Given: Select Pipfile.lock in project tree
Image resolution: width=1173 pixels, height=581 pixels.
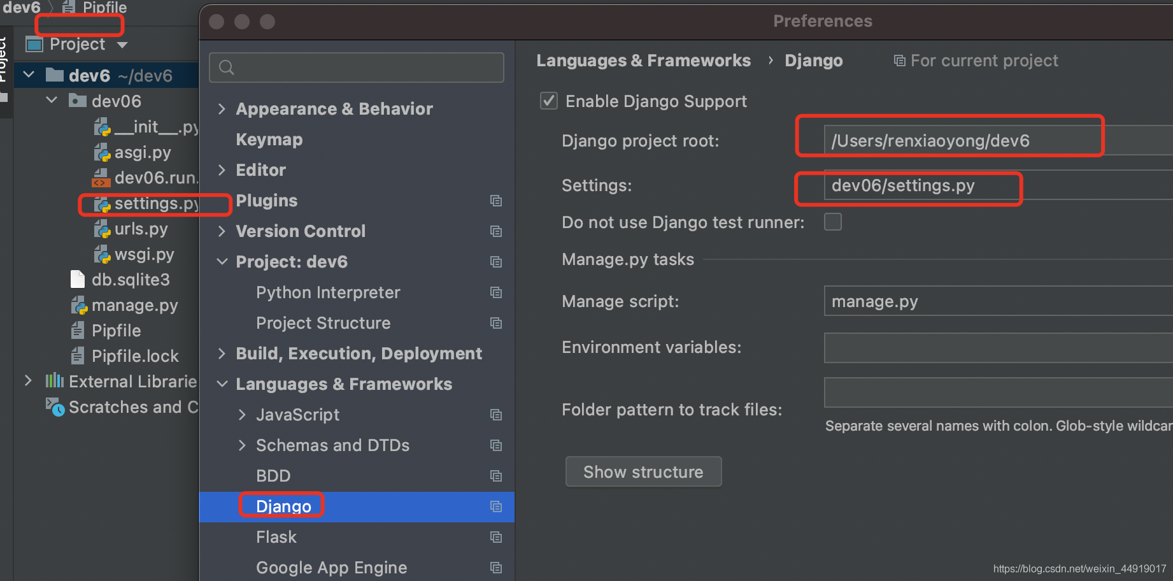Looking at the screenshot, I should coord(124,356).
